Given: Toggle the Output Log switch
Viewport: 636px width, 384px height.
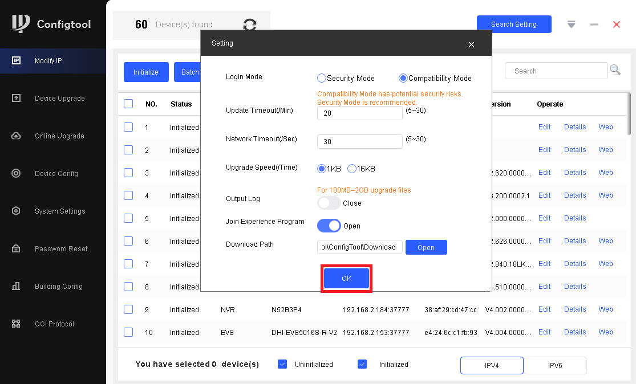Looking at the screenshot, I should [x=329, y=203].
